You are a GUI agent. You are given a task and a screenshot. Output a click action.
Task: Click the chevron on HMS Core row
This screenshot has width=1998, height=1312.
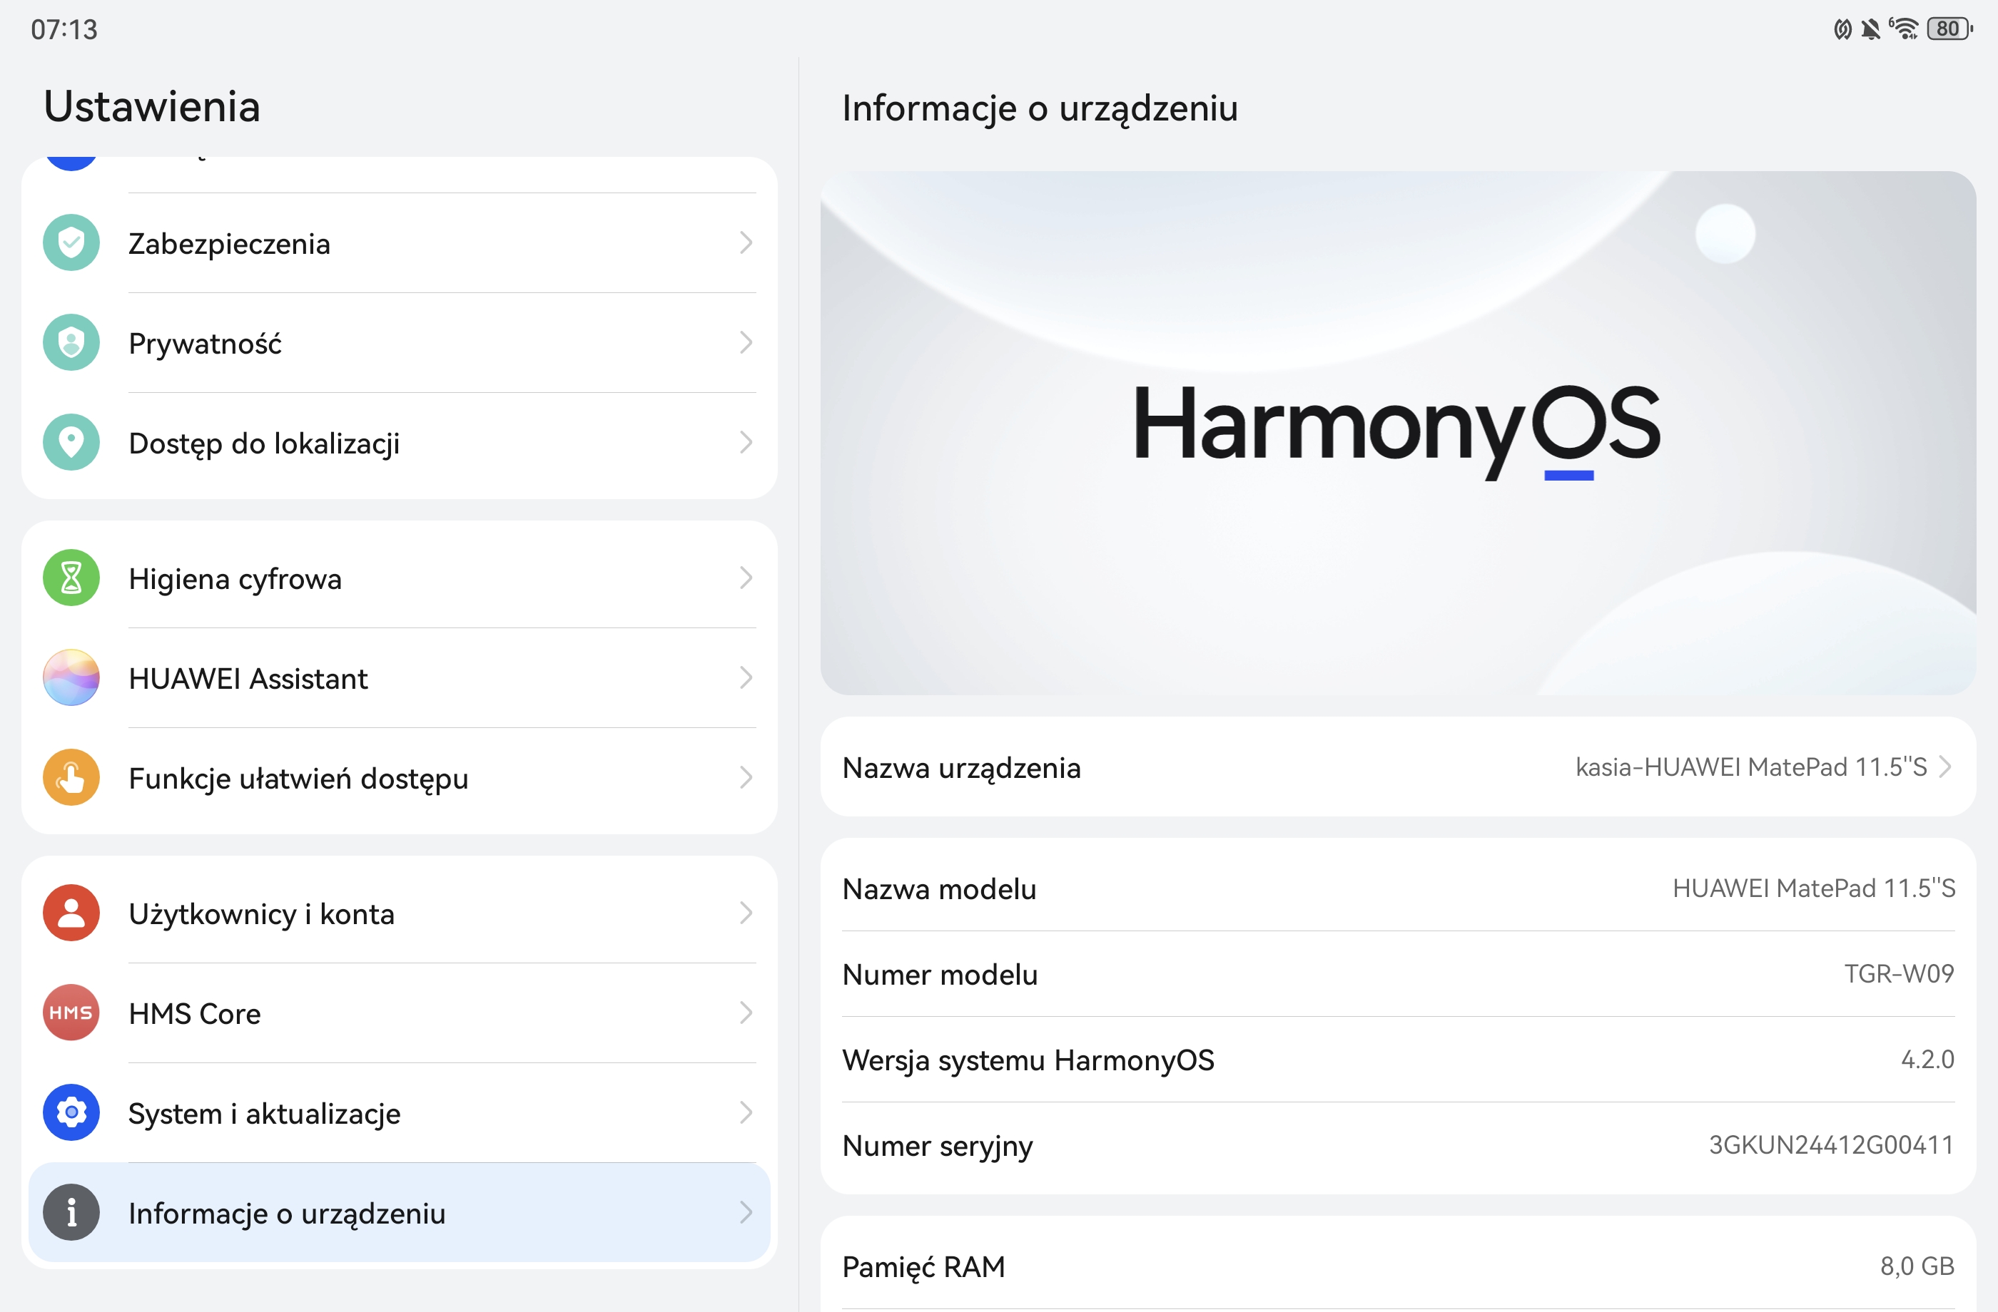(x=746, y=1013)
